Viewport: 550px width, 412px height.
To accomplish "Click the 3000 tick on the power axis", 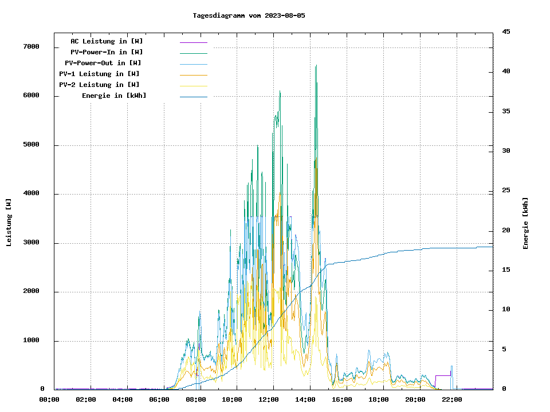I will click(31, 243).
